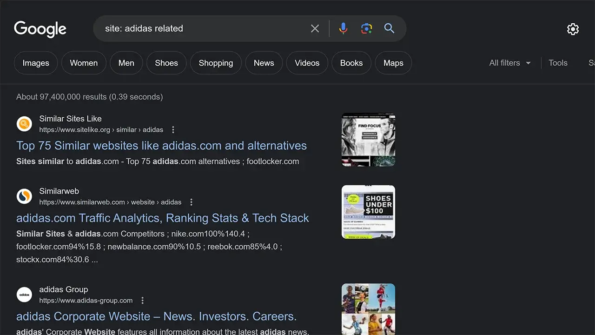The height and width of the screenshot is (335, 595).
Task: Click the sitelike.org URL breadcrumb
Action: (101, 130)
